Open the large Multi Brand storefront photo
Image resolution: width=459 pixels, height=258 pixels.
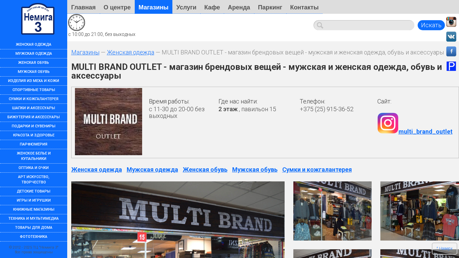coord(178,220)
